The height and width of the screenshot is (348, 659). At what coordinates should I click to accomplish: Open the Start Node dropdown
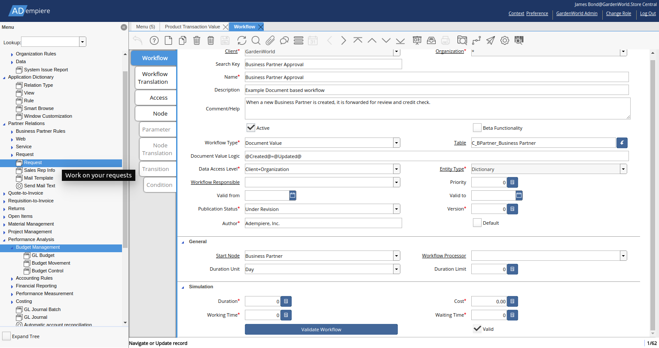point(397,256)
